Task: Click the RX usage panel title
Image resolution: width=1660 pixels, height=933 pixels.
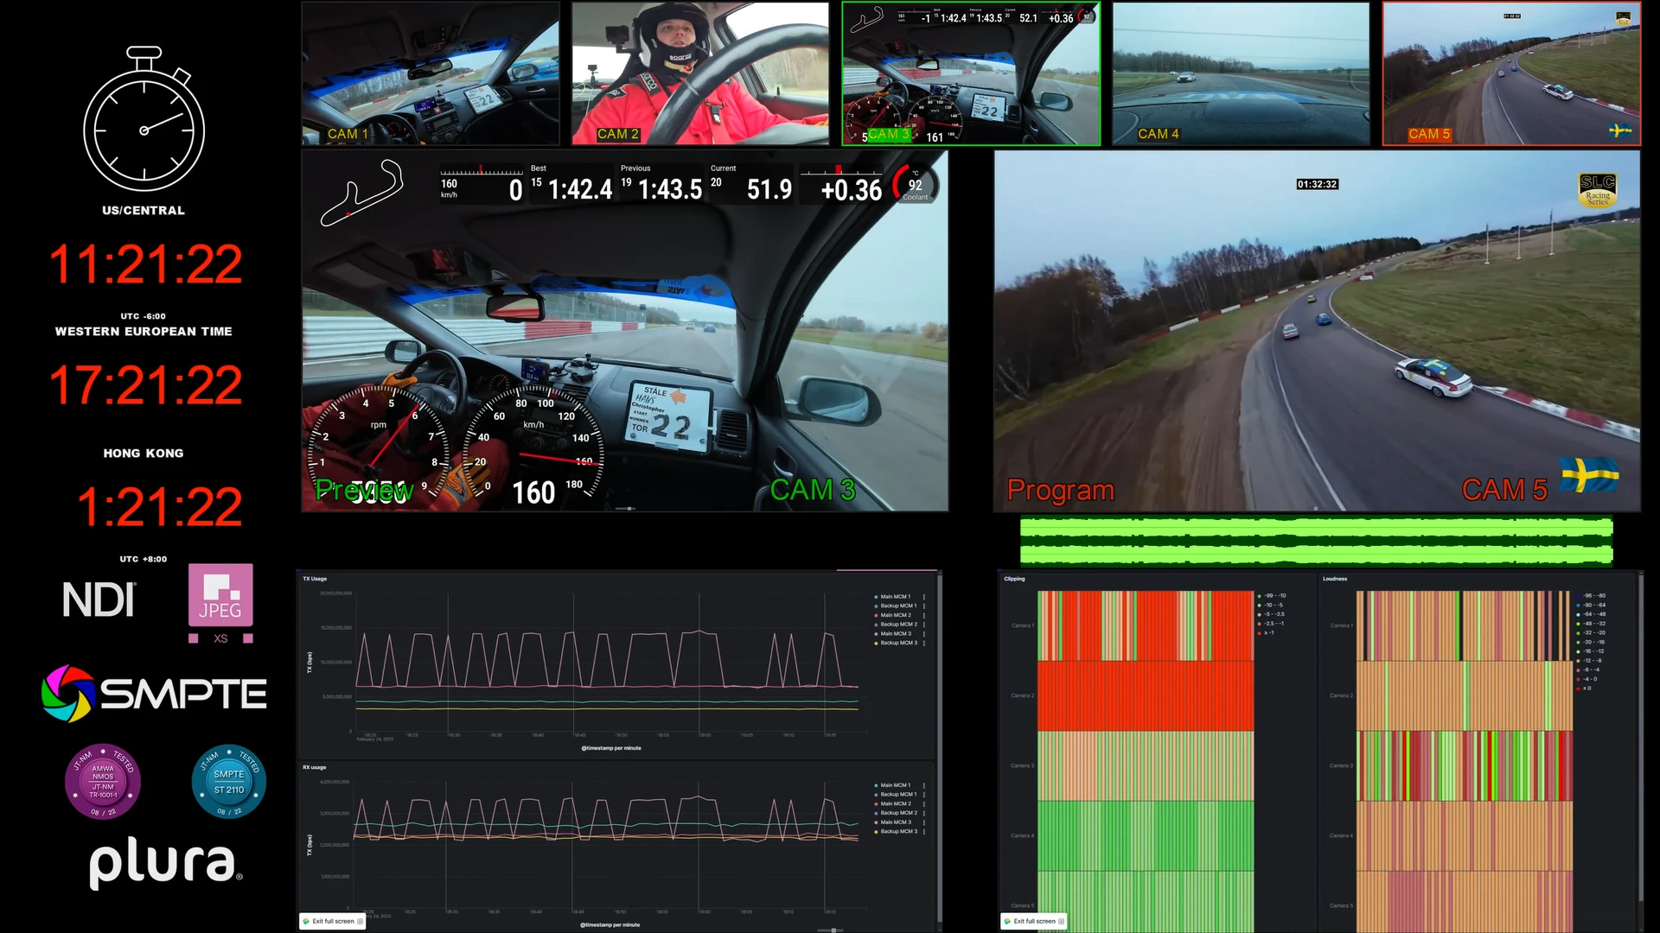Action: click(x=314, y=767)
